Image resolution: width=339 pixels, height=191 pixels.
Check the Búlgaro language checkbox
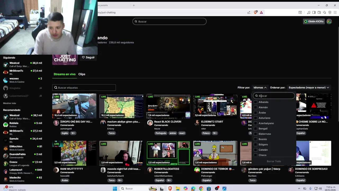pos(256,145)
